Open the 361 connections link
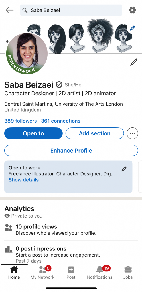The image size is (142, 292). pyautogui.click(x=61, y=121)
